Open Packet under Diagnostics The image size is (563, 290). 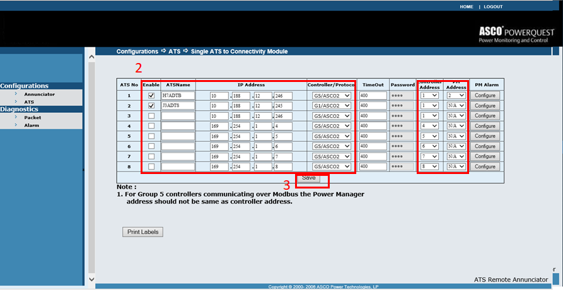point(33,118)
